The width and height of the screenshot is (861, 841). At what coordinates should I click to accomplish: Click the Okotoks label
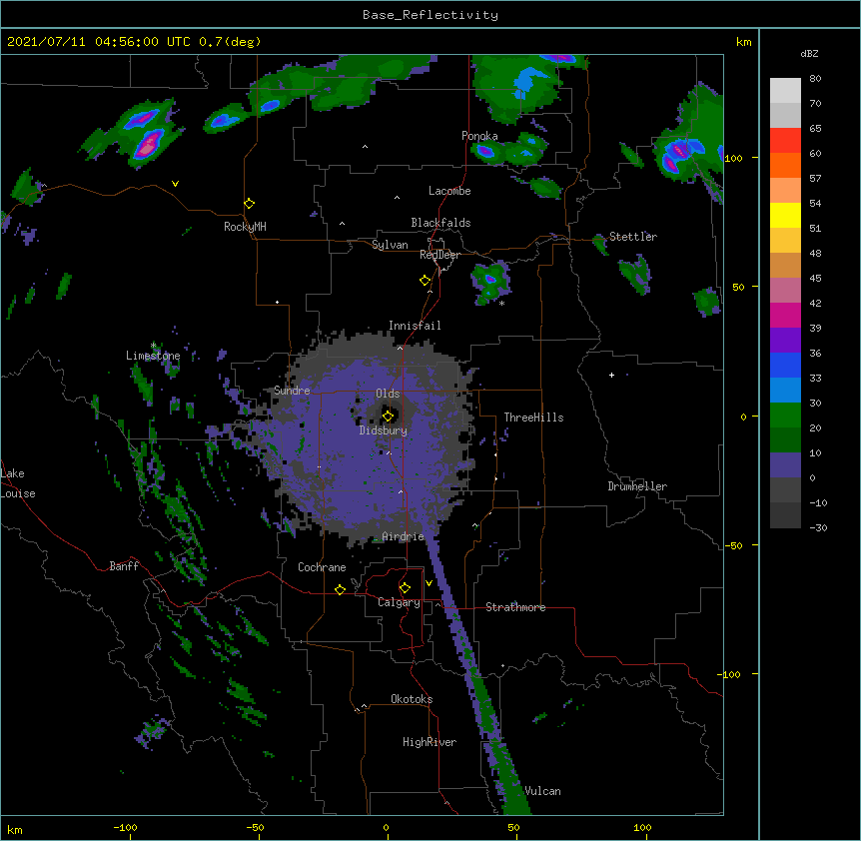click(x=412, y=699)
